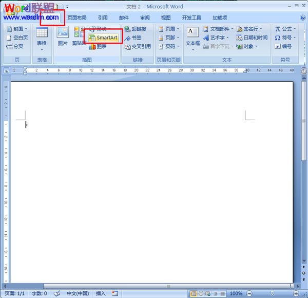This screenshot has height=298, width=308.
Task: Click the vertical scrollbar thumb
Action: coord(304,121)
